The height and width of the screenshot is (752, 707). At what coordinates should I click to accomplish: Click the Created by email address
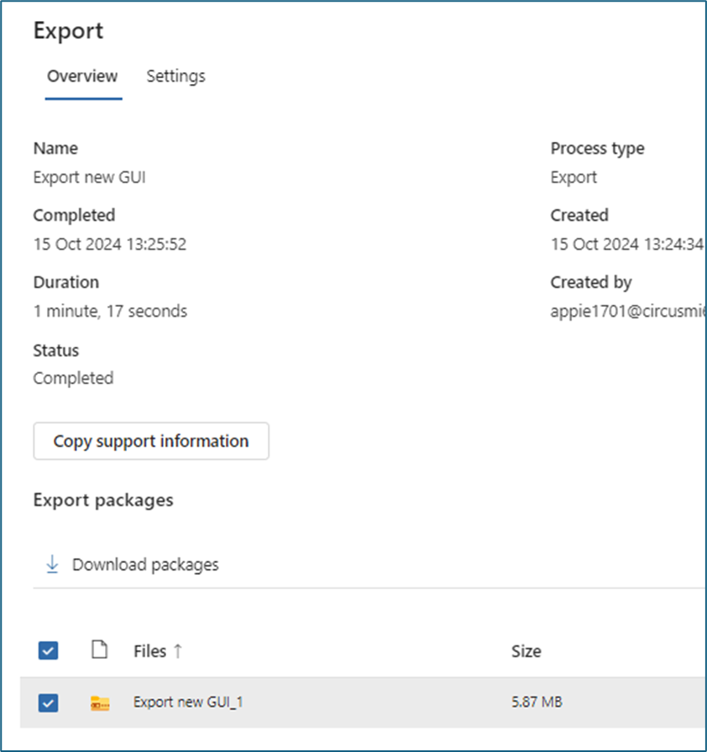pos(626,311)
